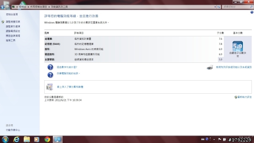This screenshot has width=254, height=143.
Task: Open 進階工具 sidebar link
Action: pyautogui.click(x=11, y=41)
